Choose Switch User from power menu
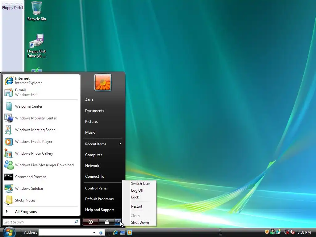Screen dimensions: 316x237 pos(140,184)
